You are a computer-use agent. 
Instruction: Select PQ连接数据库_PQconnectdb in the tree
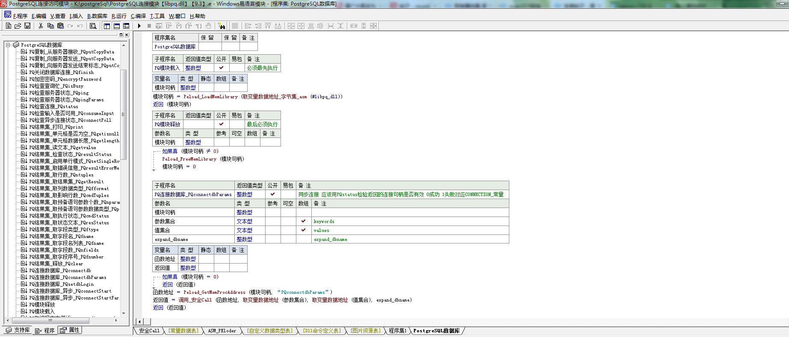pyautogui.click(x=60, y=270)
